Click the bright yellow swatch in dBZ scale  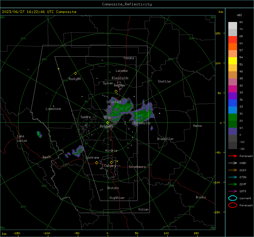[233, 61]
